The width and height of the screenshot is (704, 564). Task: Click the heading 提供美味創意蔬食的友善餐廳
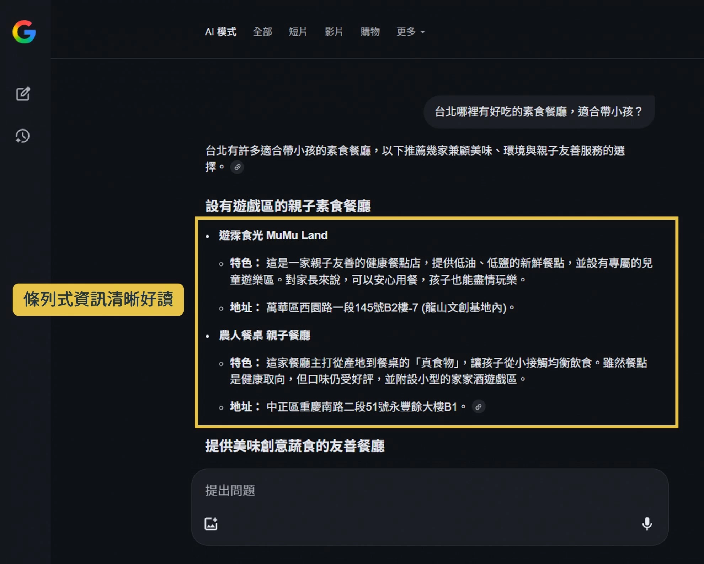(295, 446)
